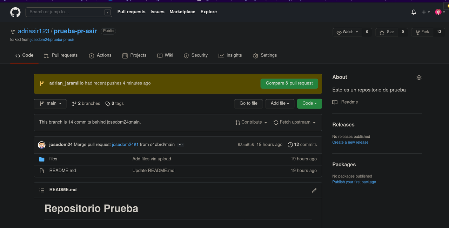The height and width of the screenshot is (228, 449).
Task: Open the Update README.md commit message
Action: tap(153, 171)
